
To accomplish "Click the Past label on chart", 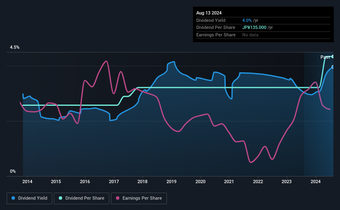I will [325, 57].
